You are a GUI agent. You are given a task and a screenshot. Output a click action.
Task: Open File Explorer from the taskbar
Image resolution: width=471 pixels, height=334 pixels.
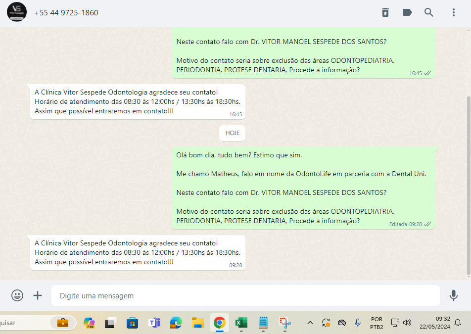(x=198, y=323)
